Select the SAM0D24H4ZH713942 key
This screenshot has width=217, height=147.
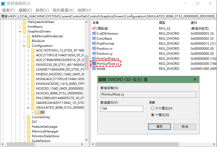60,103
